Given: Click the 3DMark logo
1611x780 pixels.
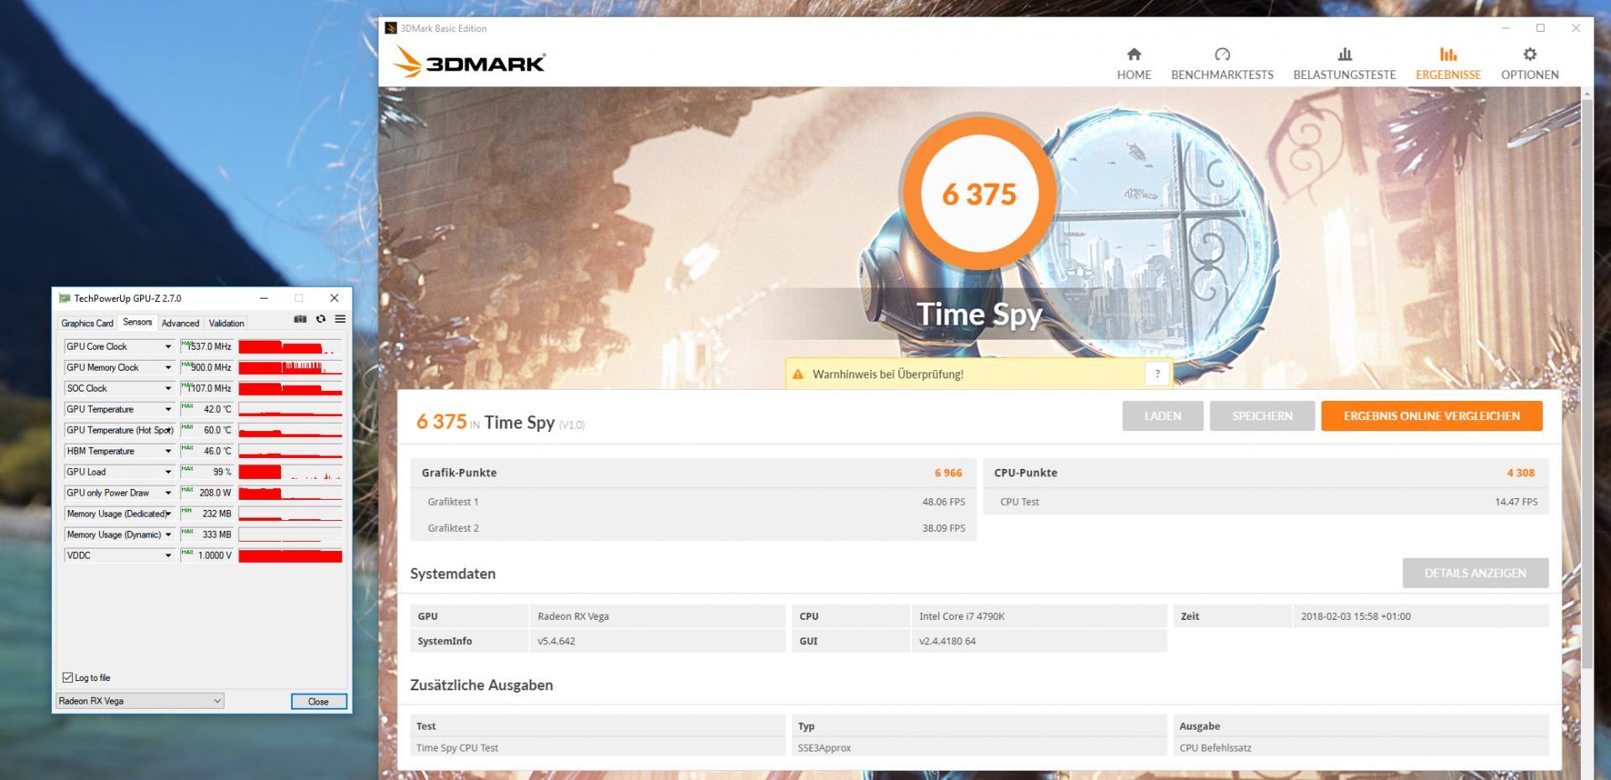Looking at the screenshot, I should click(x=469, y=62).
